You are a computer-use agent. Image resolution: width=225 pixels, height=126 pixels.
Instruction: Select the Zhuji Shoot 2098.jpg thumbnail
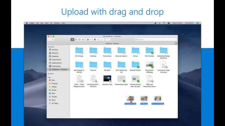(149, 65)
